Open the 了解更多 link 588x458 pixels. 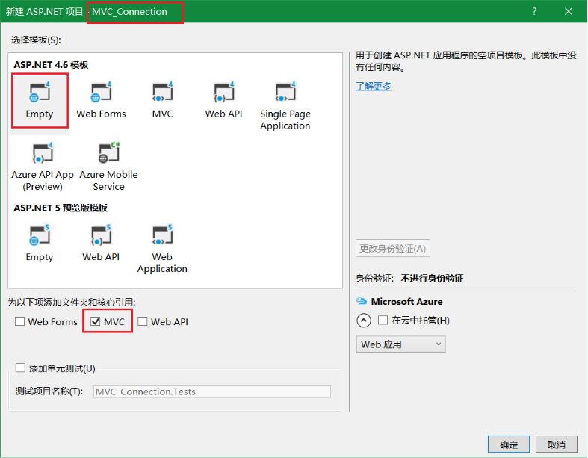point(374,86)
